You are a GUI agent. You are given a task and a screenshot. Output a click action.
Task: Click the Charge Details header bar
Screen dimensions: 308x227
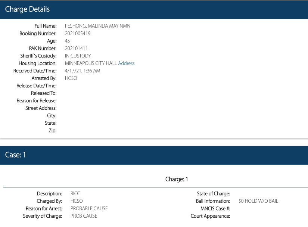[154, 9]
